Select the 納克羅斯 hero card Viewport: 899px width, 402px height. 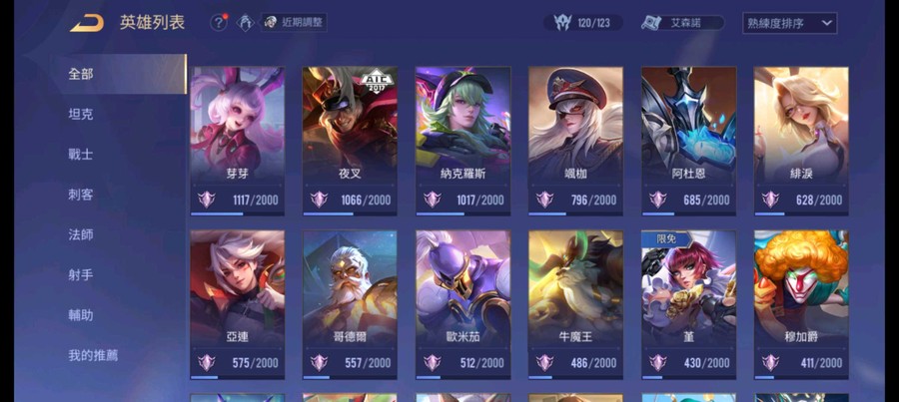(x=463, y=141)
